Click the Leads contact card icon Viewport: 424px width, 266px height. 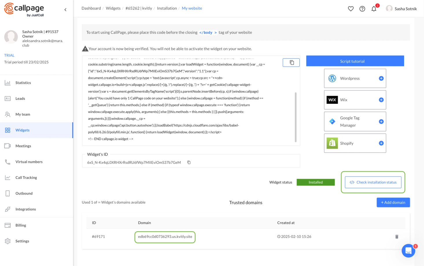point(8,99)
